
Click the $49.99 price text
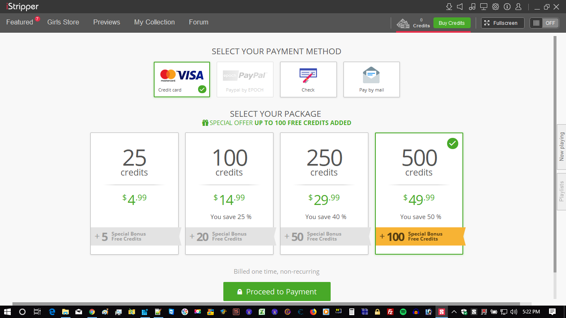click(419, 199)
